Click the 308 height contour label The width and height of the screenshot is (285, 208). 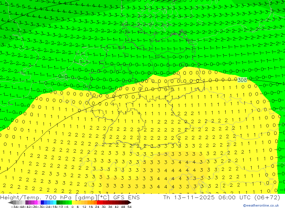[242, 80]
